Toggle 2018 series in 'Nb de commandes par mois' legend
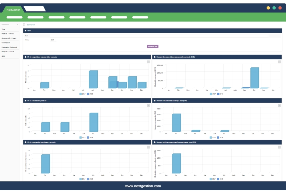Image resolution: width=286 pixels, height=194 pixels. [90, 137]
